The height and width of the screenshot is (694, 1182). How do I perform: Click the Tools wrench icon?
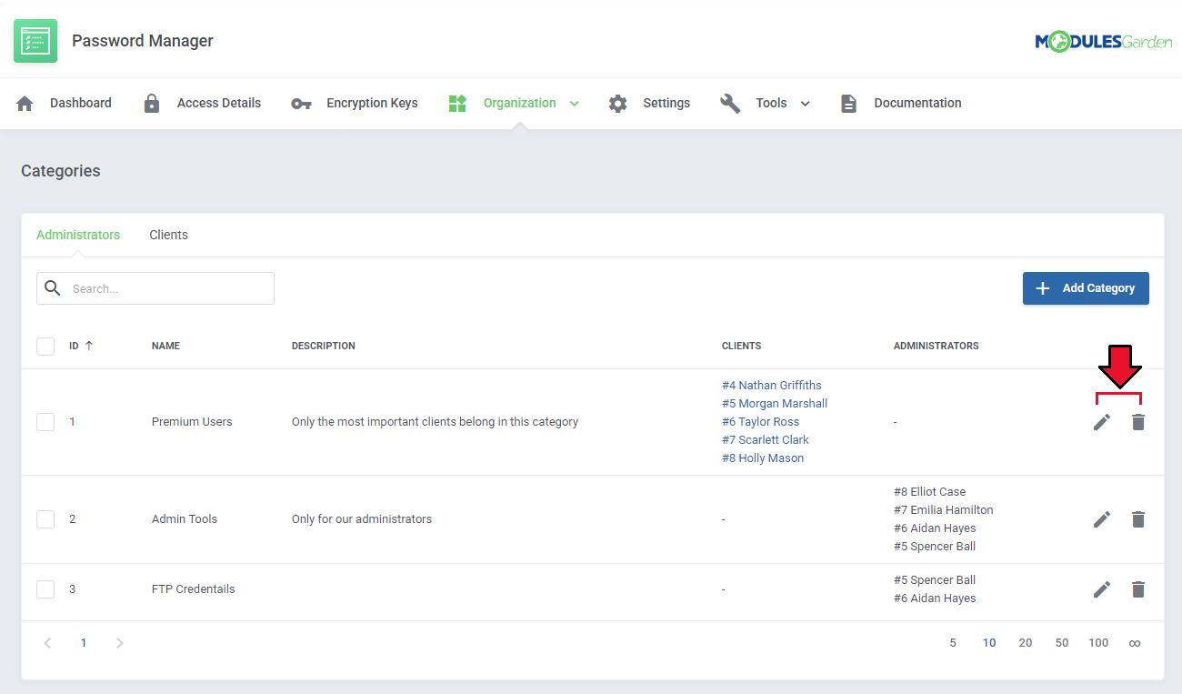click(x=730, y=103)
